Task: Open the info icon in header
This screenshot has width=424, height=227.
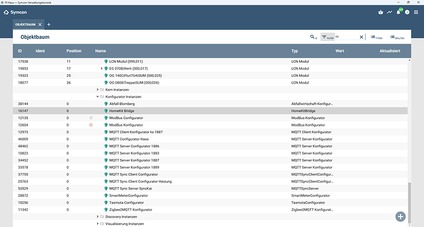Action: 407,12
